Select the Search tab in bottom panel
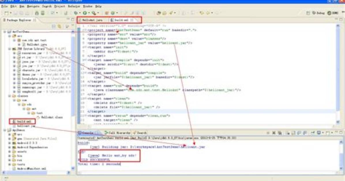345x181 pixels. tap(140, 133)
